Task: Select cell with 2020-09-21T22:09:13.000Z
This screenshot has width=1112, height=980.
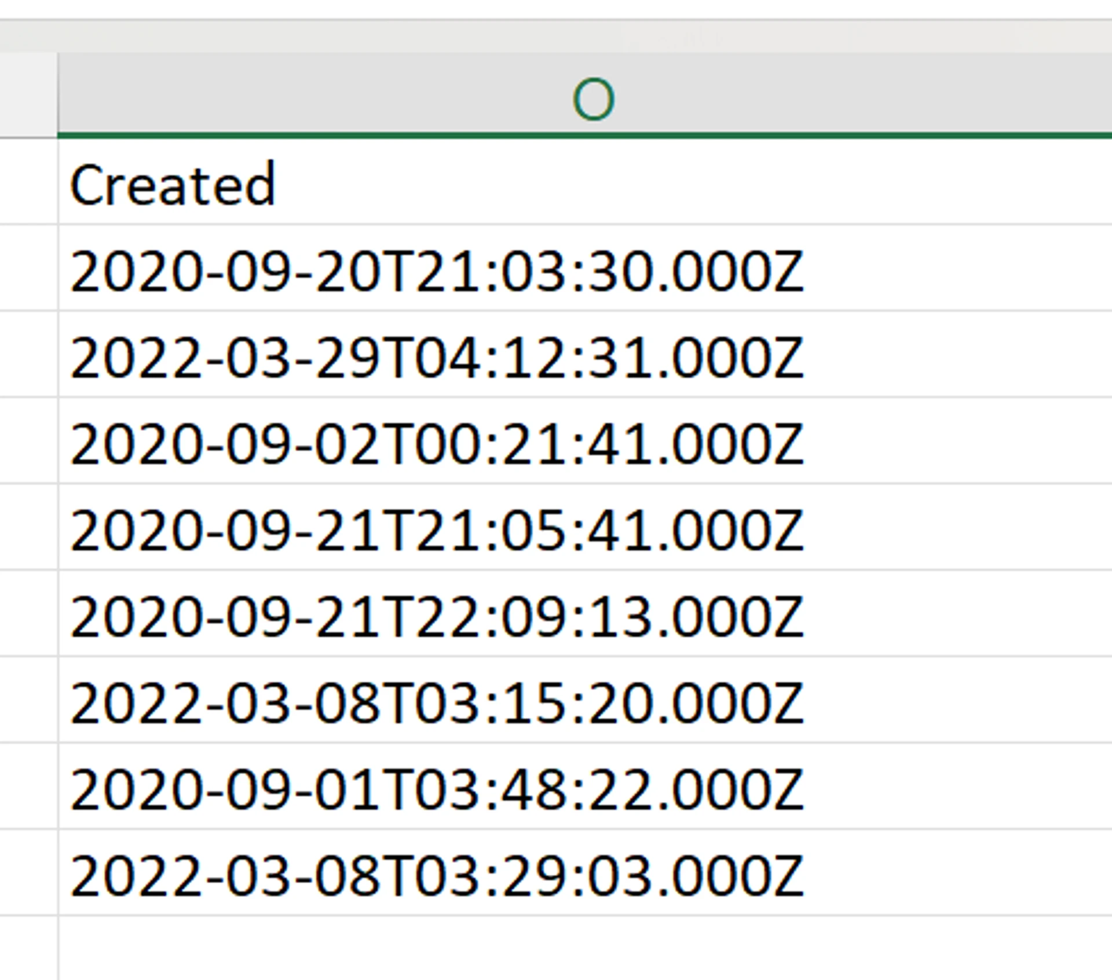Action: 437,616
